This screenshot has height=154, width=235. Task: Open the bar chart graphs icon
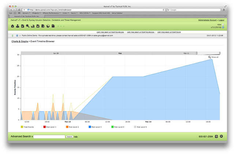[x=33, y=26]
